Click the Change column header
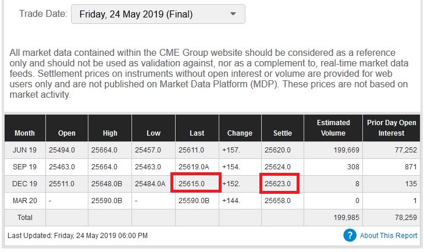 tap(240, 133)
